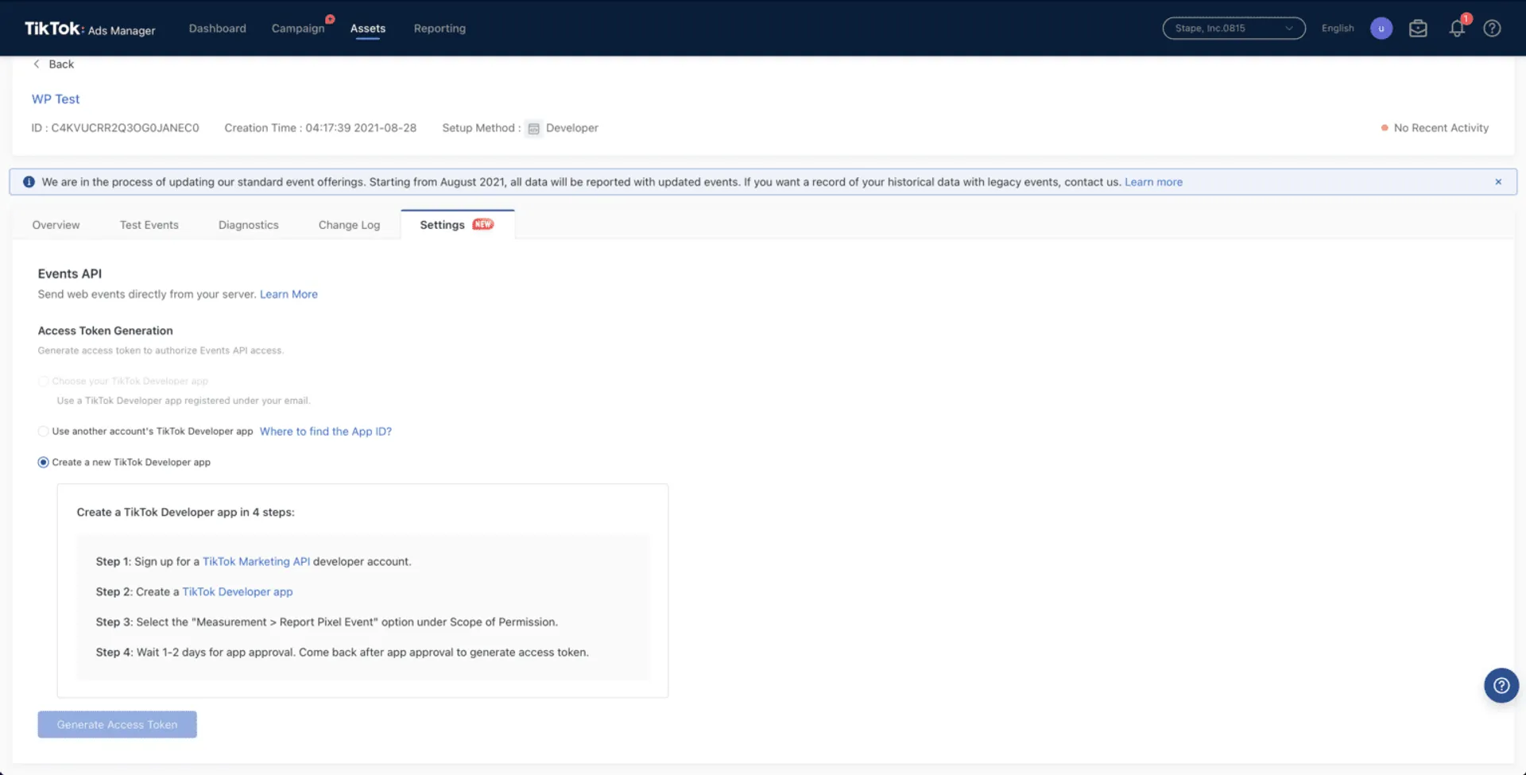Go back using the Back arrow
This screenshot has width=1526, height=775.
pyautogui.click(x=53, y=64)
